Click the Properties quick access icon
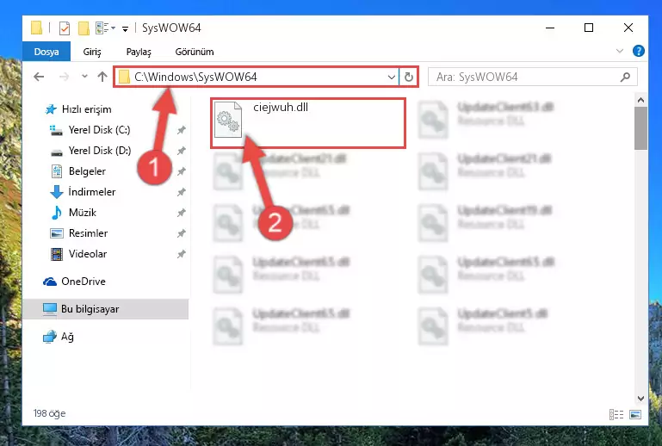 point(65,28)
